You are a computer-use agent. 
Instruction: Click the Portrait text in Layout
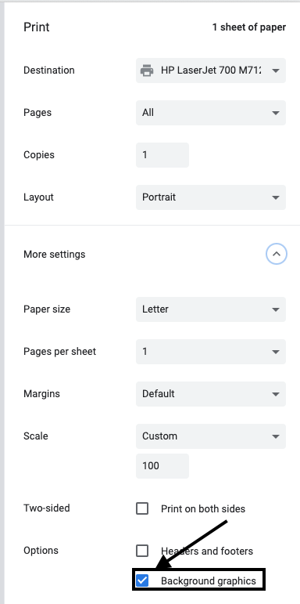159,197
